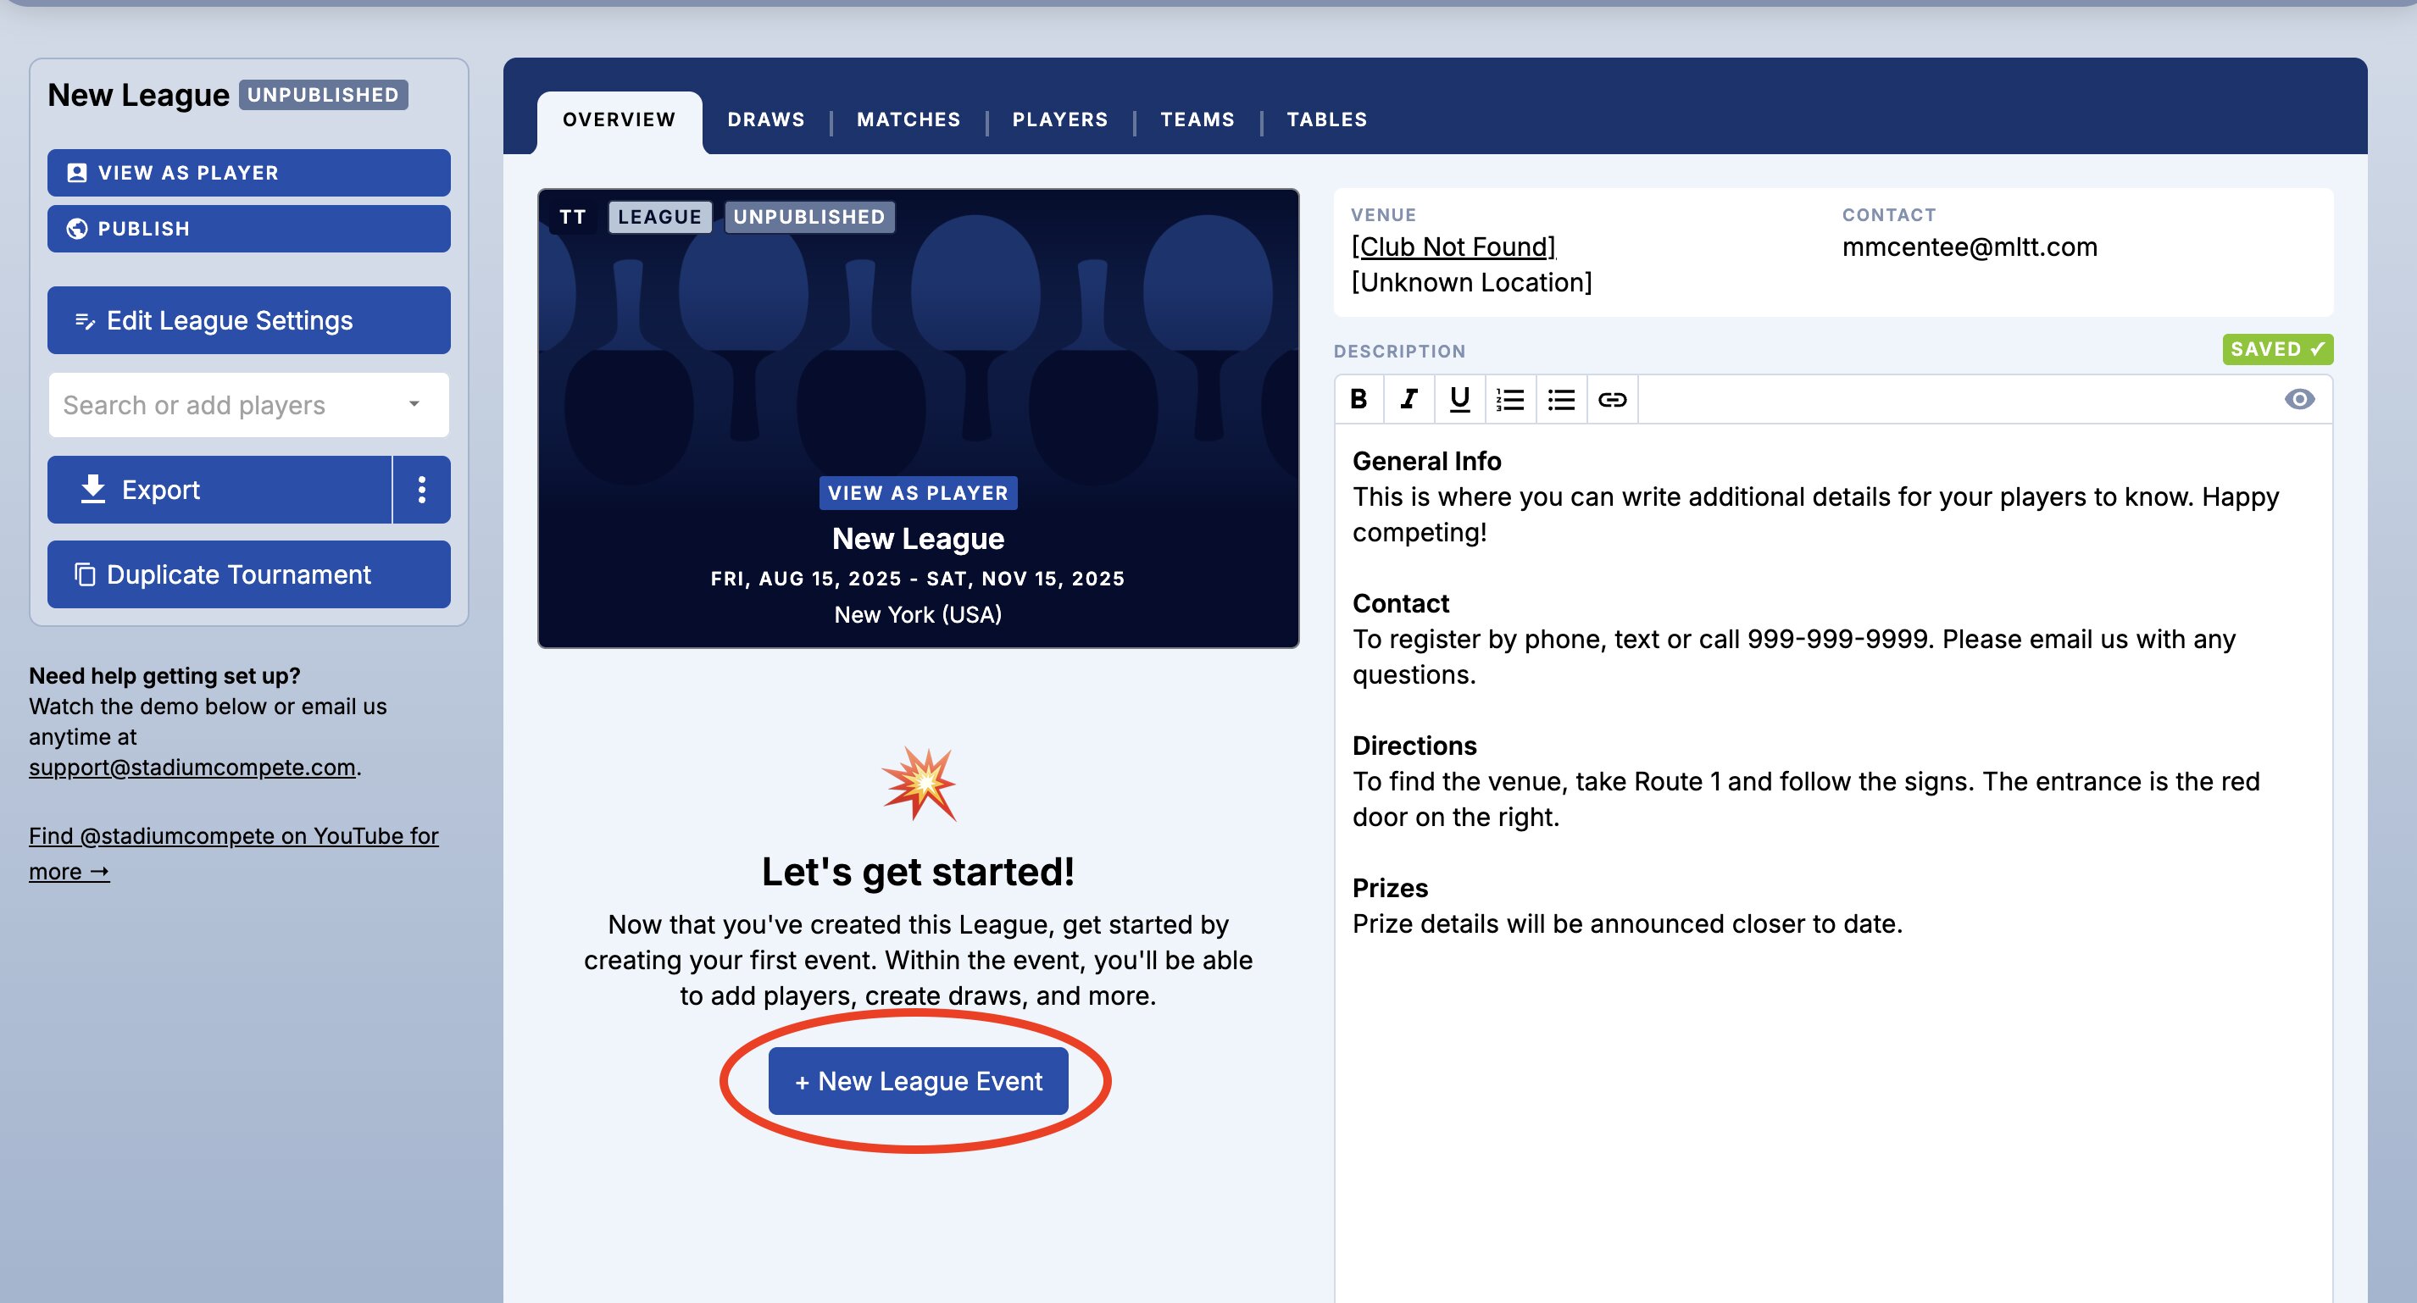2417x1303 pixels.
Task: Click the insert link icon
Action: tap(1612, 400)
